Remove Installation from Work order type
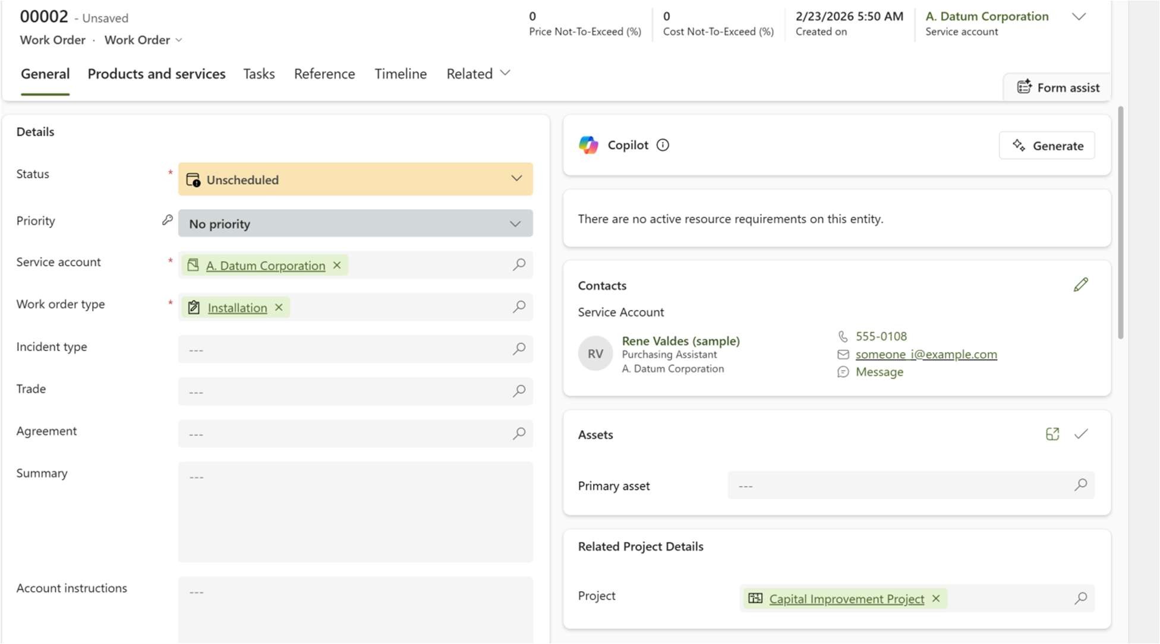 [279, 308]
